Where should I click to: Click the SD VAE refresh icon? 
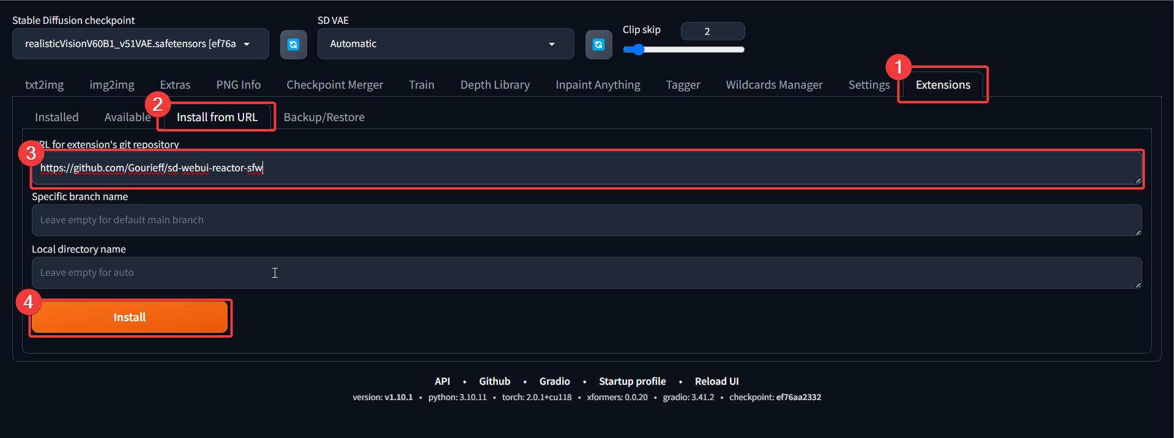click(598, 45)
